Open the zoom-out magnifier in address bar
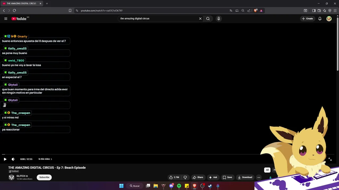The height and width of the screenshot is (190, 339). click(243, 11)
